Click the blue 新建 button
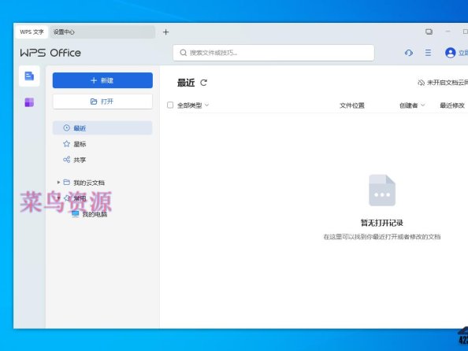This screenshot has height=351, width=468. (102, 80)
